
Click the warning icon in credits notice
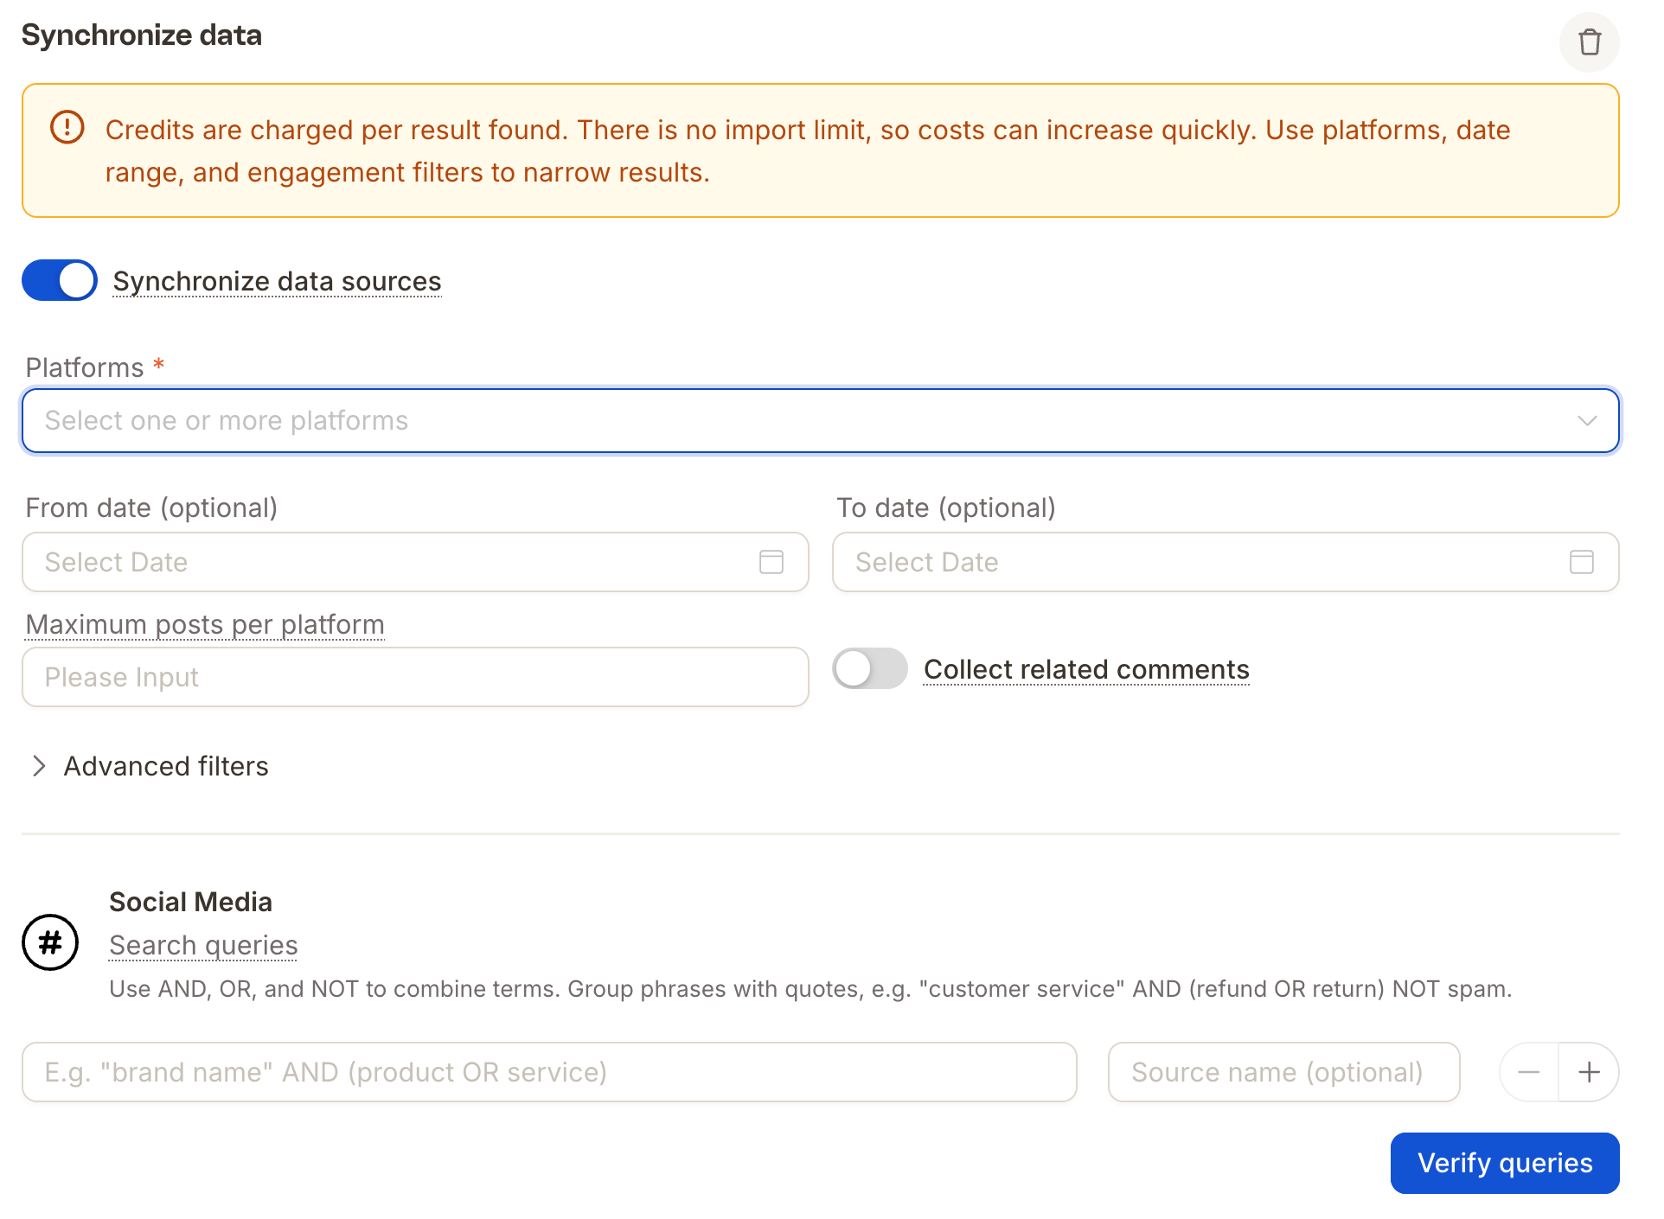[67, 128]
